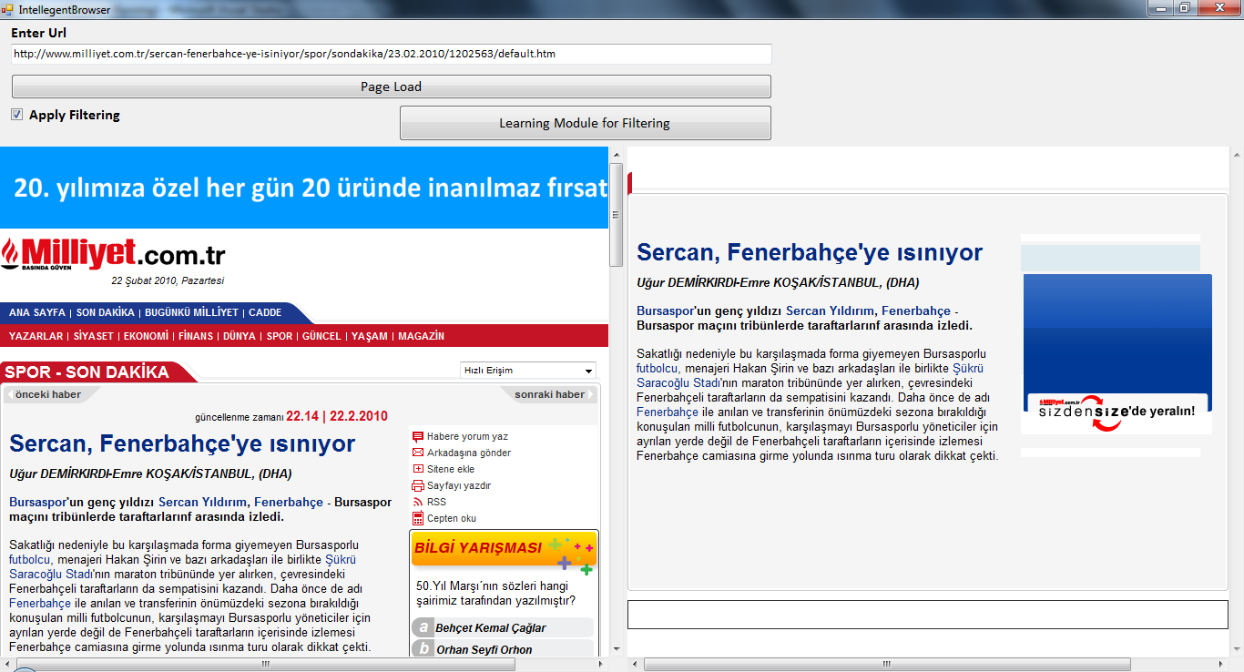The width and height of the screenshot is (1244, 672).
Task: Select SİYASET in red navigation bar
Action: coord(94,336)
